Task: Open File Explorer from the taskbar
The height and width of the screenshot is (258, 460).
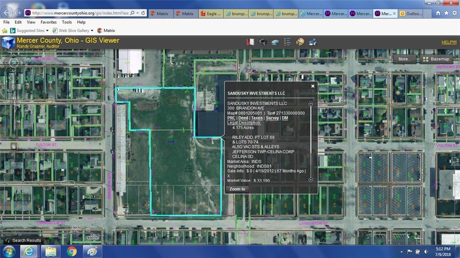Action: tap(51, 252)
